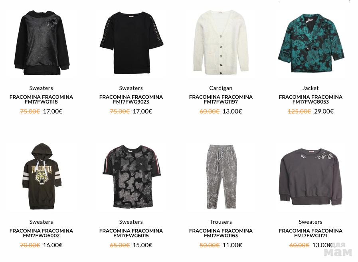View the gray embellished sweatshirt photo
The height and width of the screenshot is (262, 358).
(311, 176)
